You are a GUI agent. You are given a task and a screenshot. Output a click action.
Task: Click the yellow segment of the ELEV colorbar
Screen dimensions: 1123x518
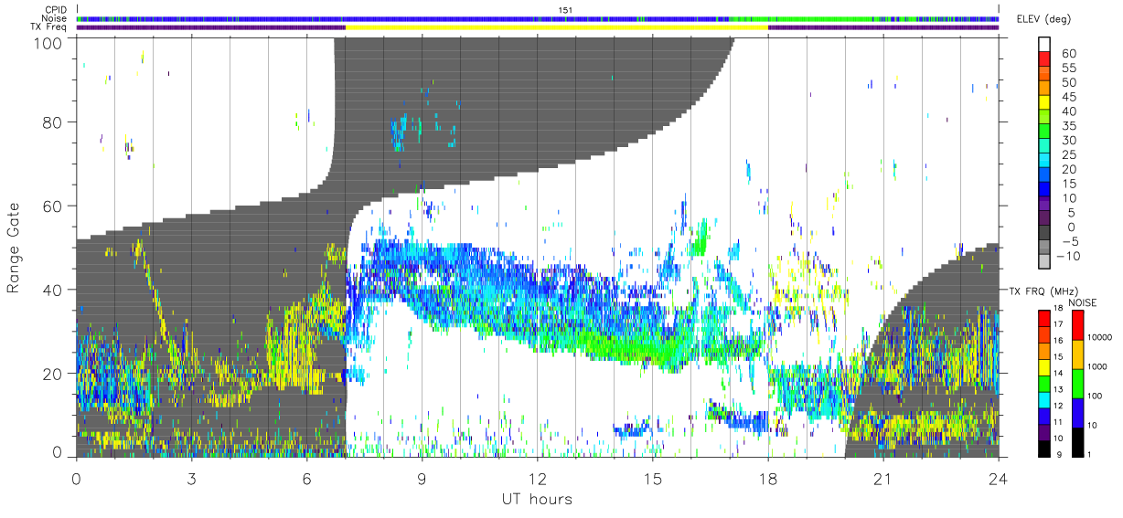click(x=1045, y=102)
